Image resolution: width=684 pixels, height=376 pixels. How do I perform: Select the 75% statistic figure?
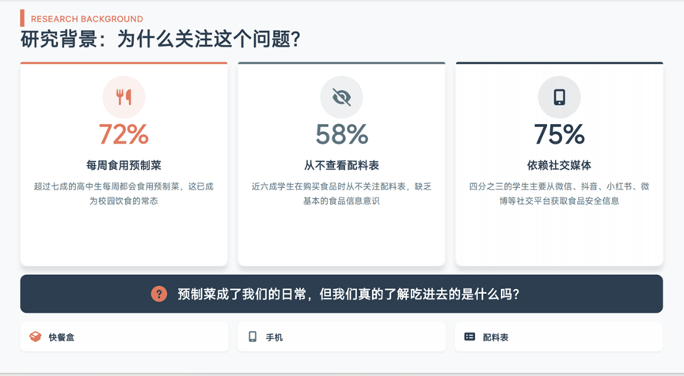point(559,135)
